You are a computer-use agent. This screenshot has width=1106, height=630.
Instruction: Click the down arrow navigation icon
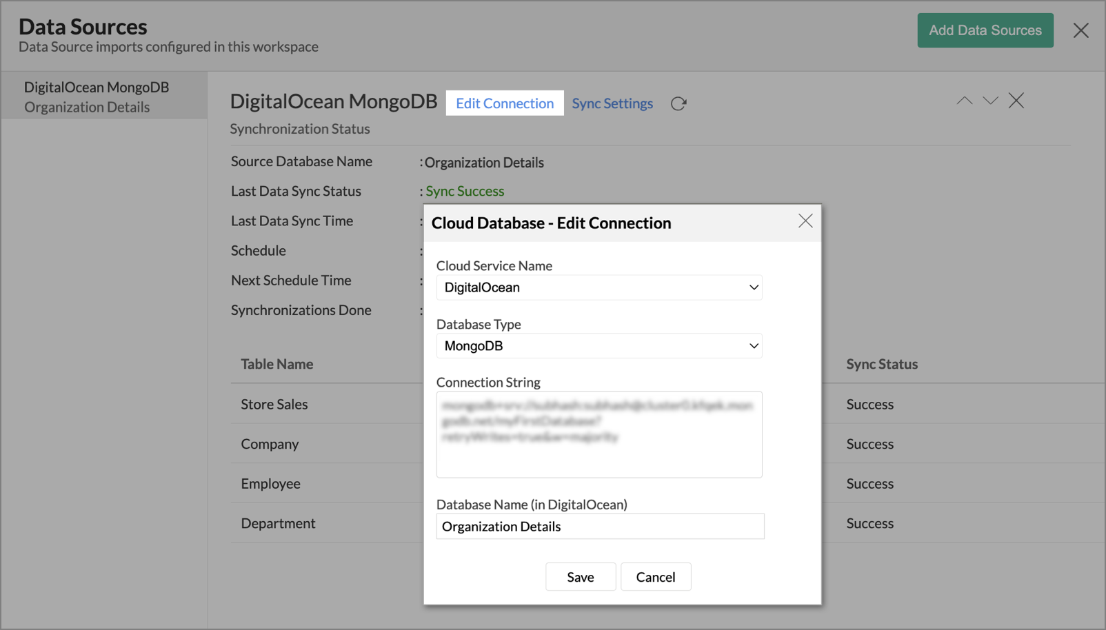[x=990, y=101]
